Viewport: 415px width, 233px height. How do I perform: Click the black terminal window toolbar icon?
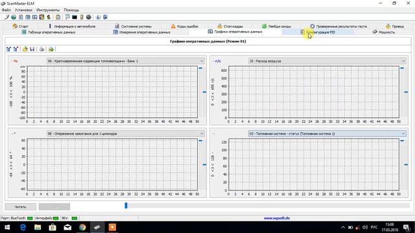75,17
